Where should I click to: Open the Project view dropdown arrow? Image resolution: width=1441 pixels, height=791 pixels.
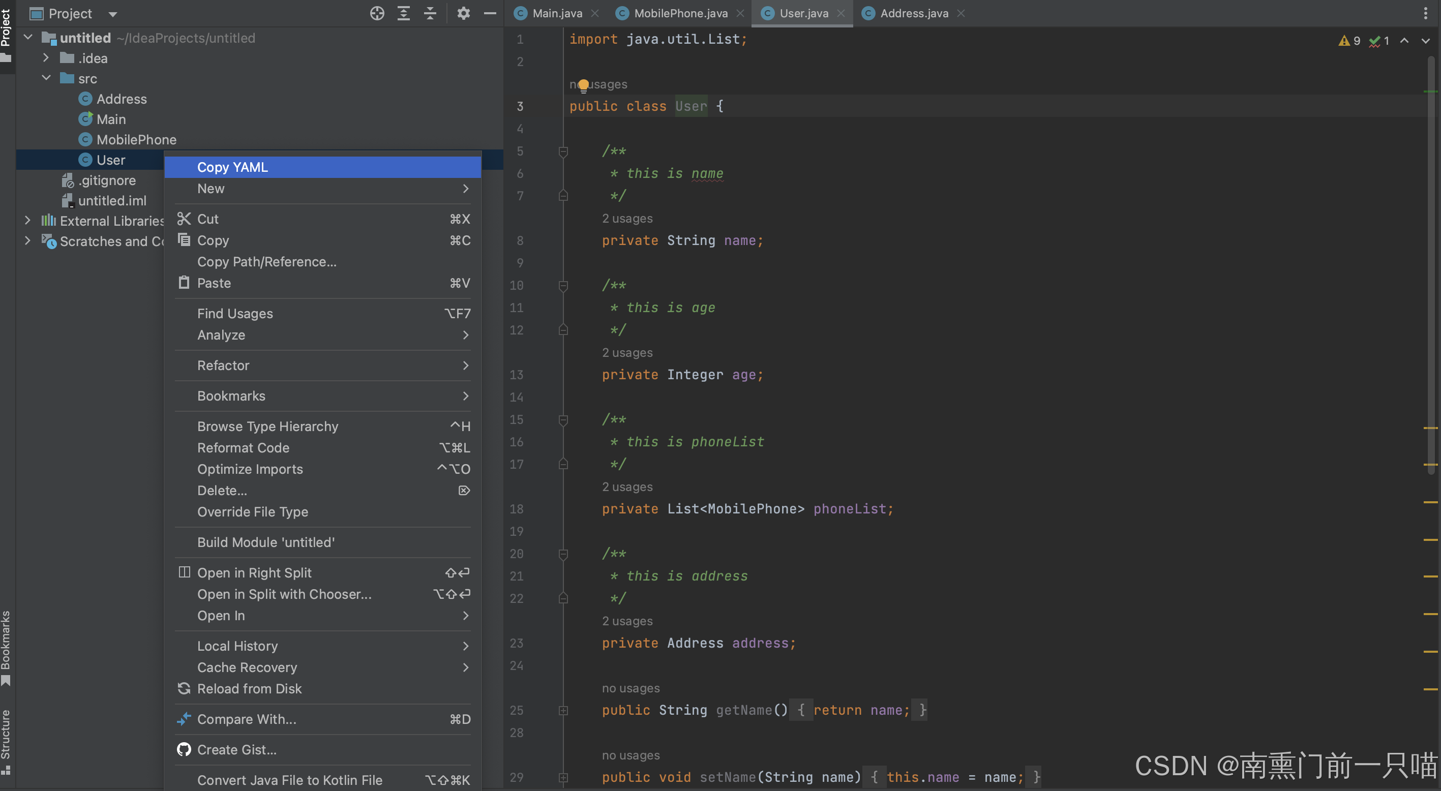112,14
